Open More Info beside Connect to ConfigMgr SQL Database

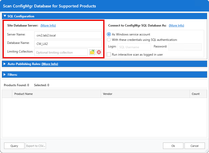click(176, 25)
